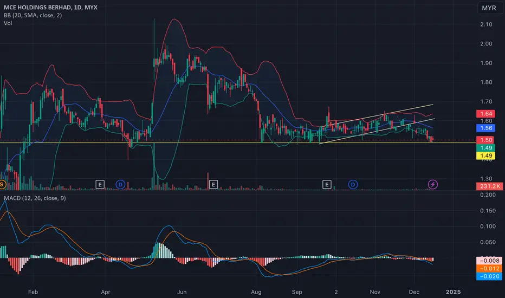505x298 pixels.
Task: Click the blue -0.020 MACD value label
Action: click(x=489, y=276)
